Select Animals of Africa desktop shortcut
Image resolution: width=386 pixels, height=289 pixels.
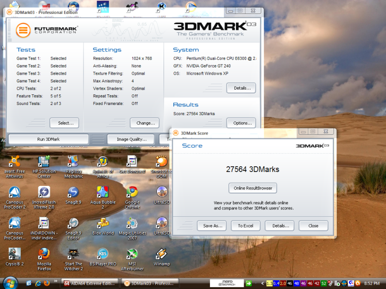(103, 167)
